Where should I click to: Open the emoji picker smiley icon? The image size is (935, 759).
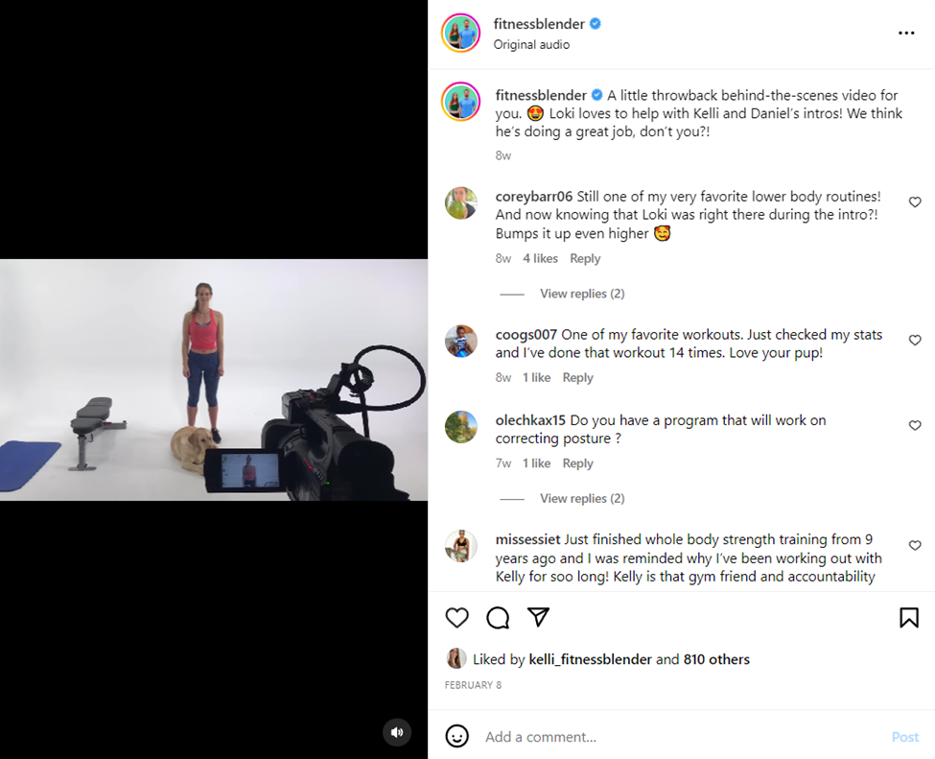tap(457, 736)
